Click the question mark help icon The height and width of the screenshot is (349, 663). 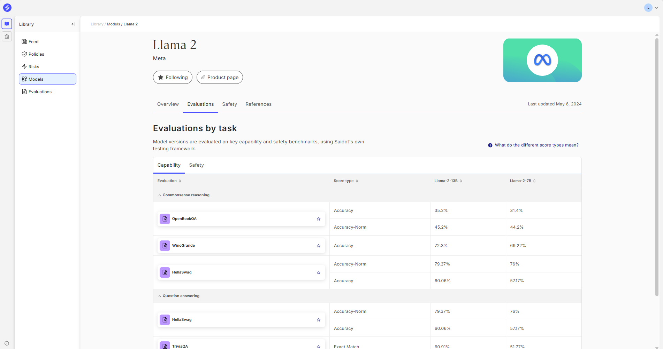pyautogui.click(x=490, y=145)
